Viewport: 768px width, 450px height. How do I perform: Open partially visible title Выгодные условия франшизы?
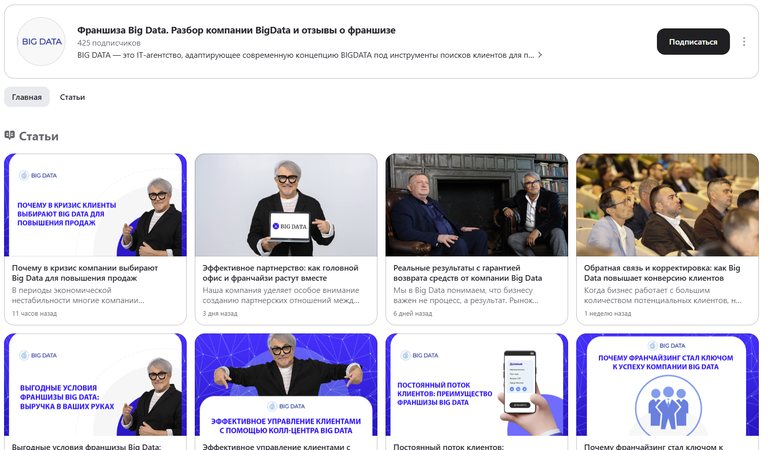(86, 446)
